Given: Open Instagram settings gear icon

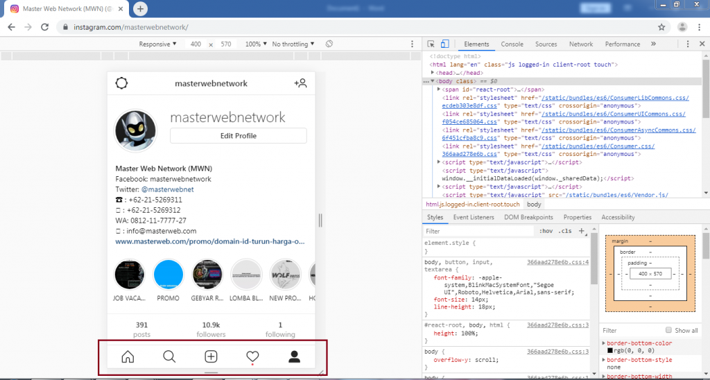Looking at the screenshot, I should click(x=121, y=83).
